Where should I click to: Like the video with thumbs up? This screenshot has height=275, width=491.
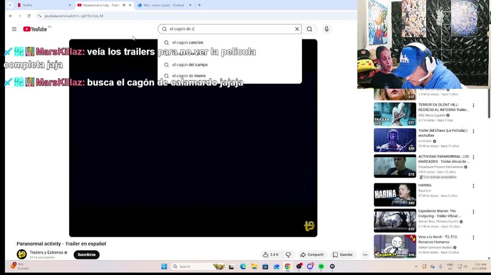click(x=271, y=255)
